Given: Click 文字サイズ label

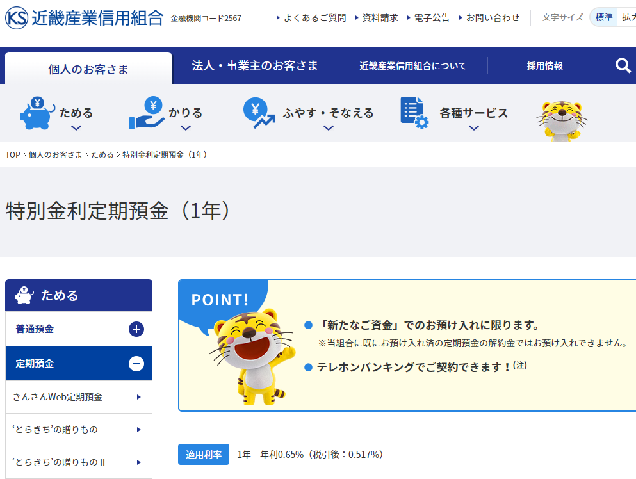Looking at the screenshot, I should point(562,17).
